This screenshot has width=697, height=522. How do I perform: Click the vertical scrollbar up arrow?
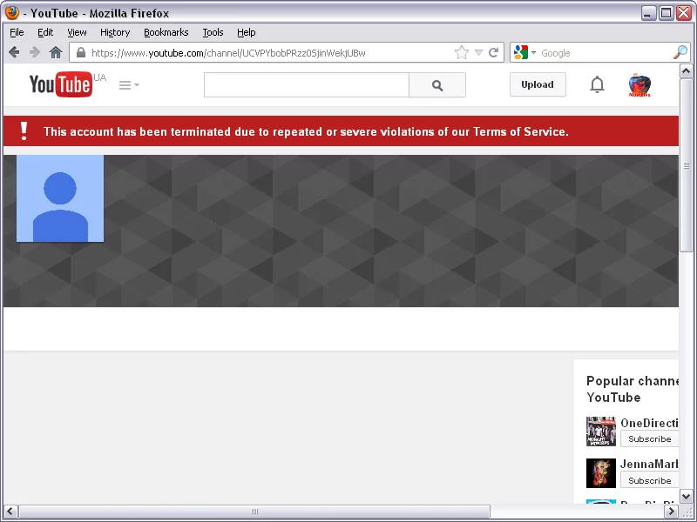(686, 71)
